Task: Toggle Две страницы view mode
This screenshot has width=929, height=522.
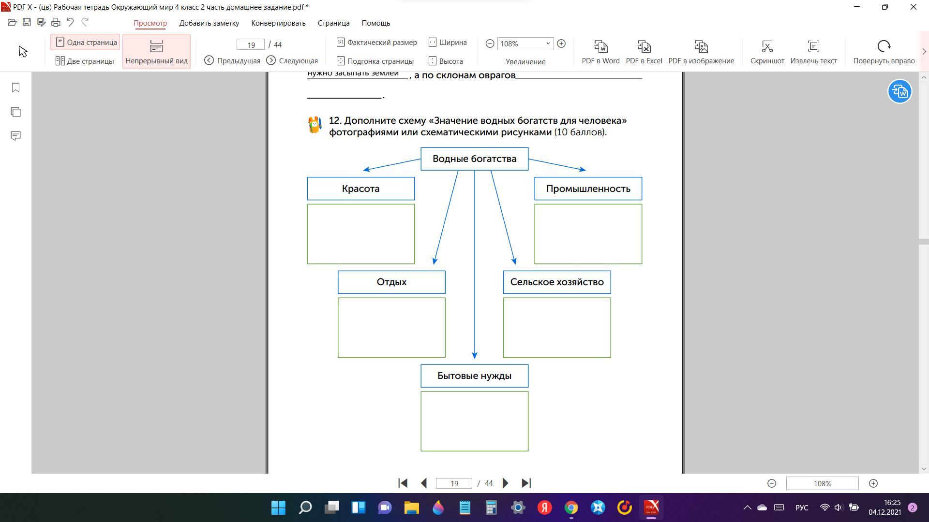Action: pos(85,61)
